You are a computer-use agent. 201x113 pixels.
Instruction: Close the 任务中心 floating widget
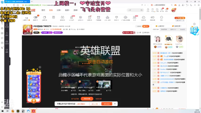point(40,67)
